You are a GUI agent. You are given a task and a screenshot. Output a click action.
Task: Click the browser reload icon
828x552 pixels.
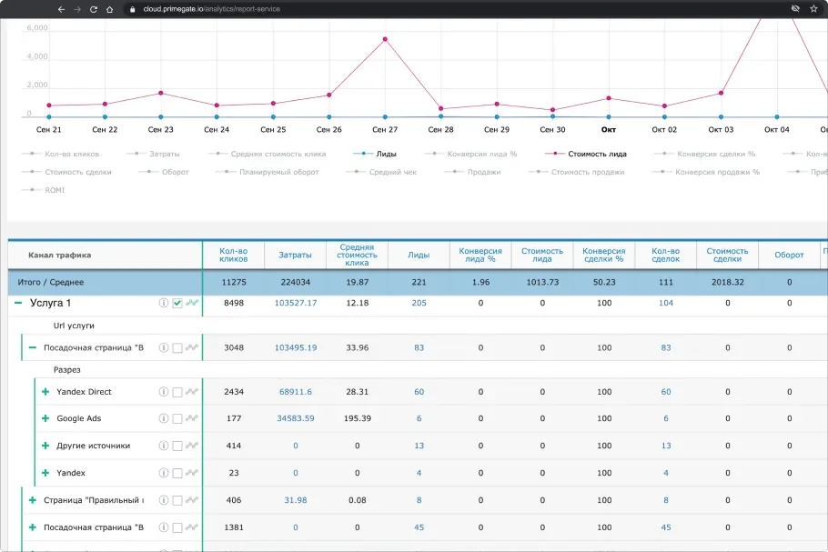pyautogui.click(x=94, y=9)
